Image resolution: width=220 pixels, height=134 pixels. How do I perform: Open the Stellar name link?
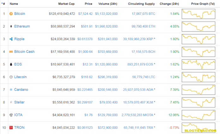[x=19, y=102]
